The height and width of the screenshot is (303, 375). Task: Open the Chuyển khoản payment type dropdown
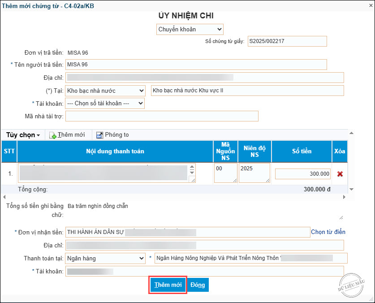(x=190, y=30)
